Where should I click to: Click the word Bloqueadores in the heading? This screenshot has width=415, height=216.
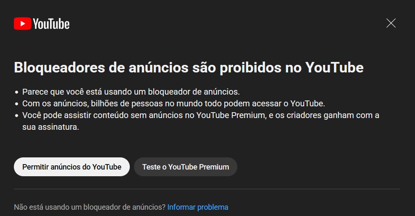60,67
